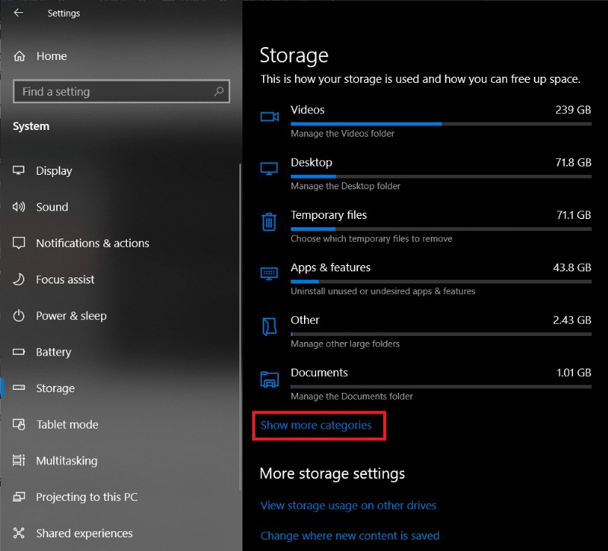Click the Desktop usage progress bar
This screenshot has width=608, height=551.
[442, 176]
